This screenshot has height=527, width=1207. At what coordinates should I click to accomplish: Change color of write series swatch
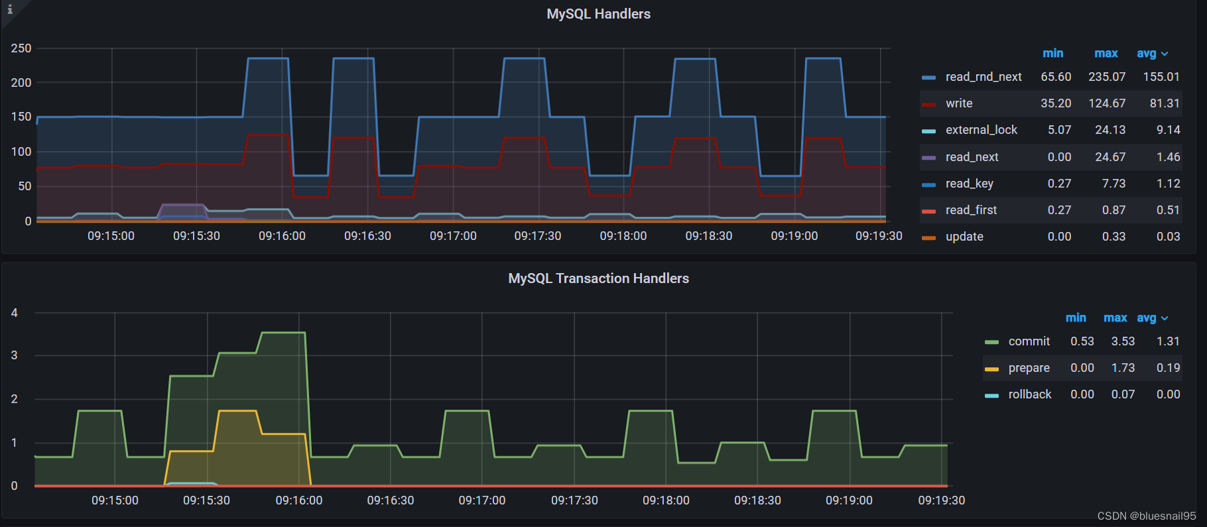click(928, 104)
